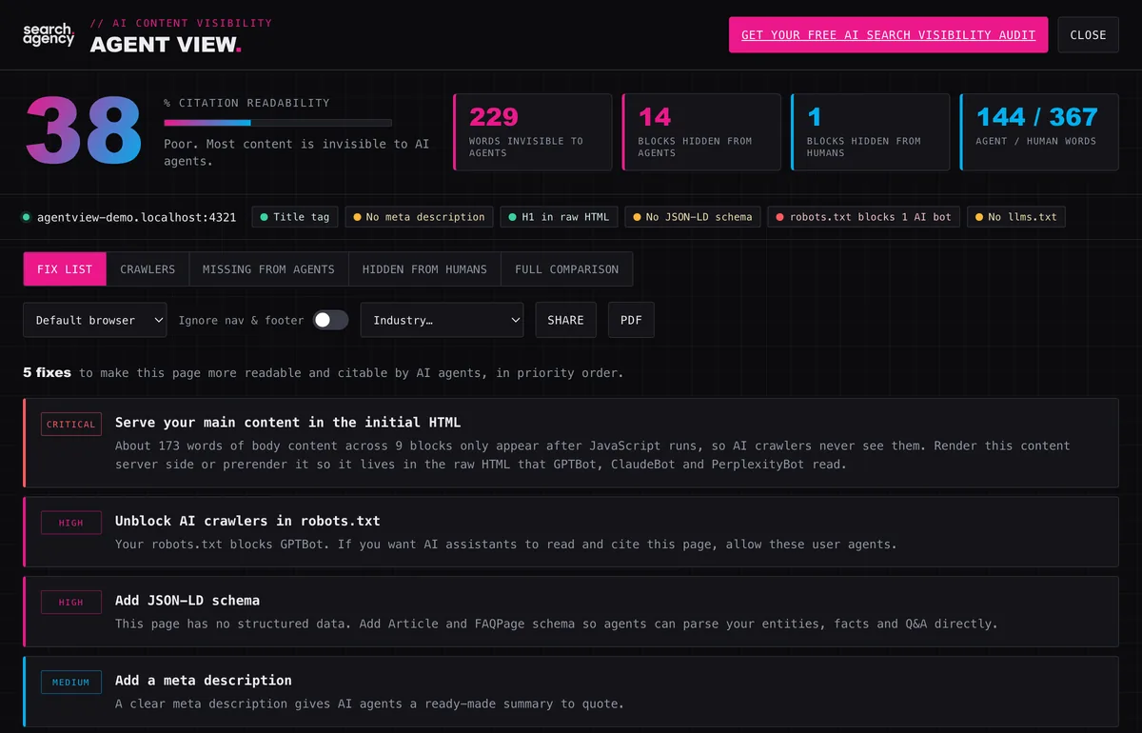1142x733 pixels.
Task: Click the HIGH badge beside Unblock AI crawlers
Action: click(x=71, y=523)
